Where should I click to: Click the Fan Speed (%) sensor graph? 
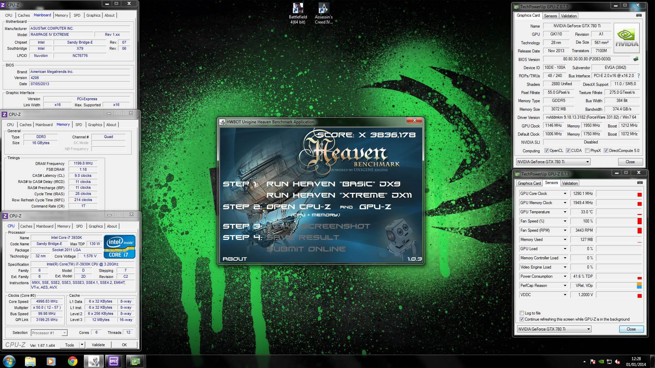coord(619,221)
